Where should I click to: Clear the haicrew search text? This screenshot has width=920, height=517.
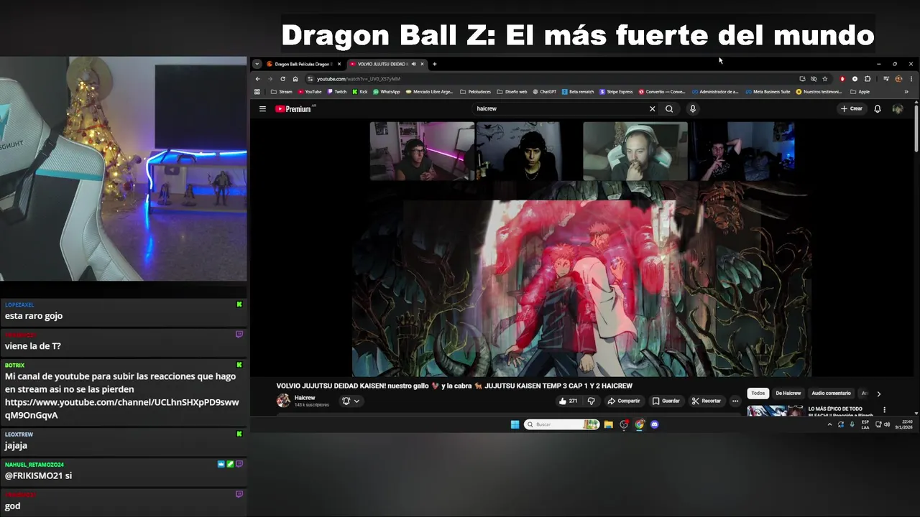click(x=653, y=109)
